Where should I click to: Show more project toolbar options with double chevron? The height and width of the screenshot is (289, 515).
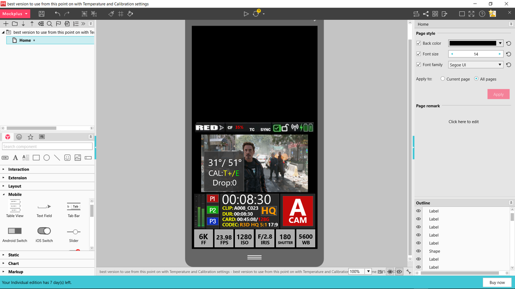coord(83,24)
